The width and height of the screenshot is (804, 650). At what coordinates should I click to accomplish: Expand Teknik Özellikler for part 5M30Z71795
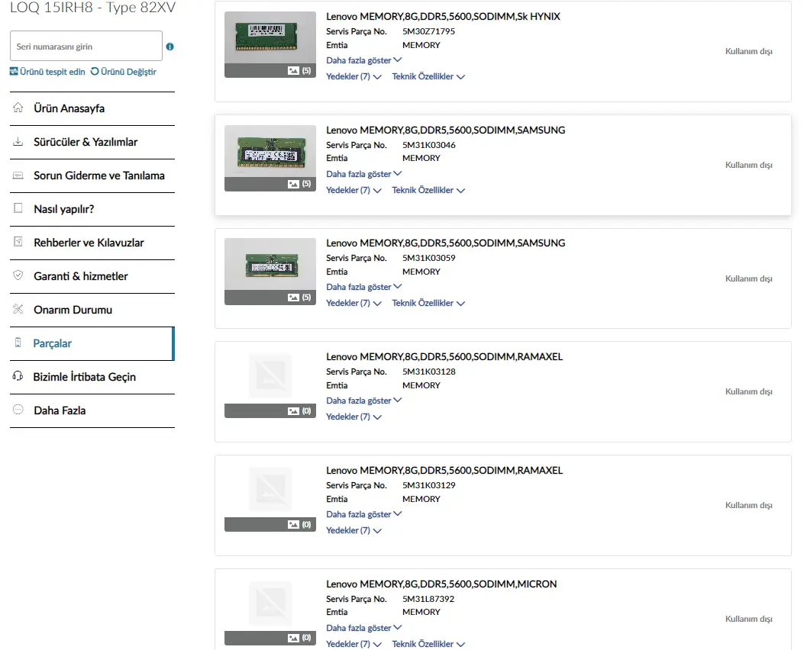click(x=428, y=76)
